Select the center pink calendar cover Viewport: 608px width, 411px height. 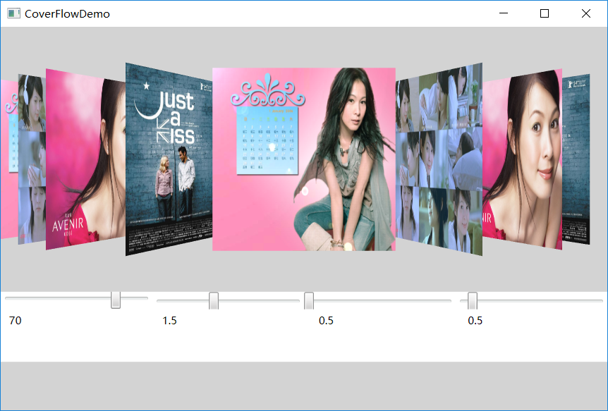(303, 159)
